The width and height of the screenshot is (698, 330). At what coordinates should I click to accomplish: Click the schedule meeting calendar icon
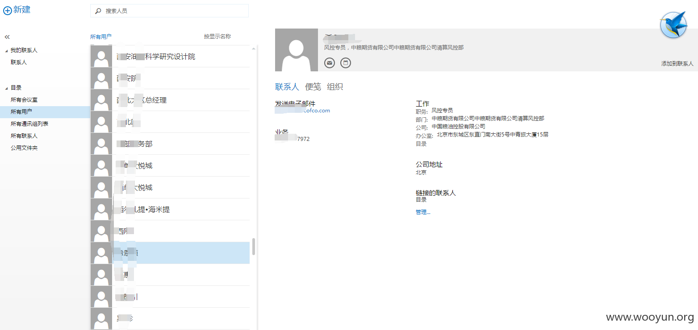pos(346,63)
